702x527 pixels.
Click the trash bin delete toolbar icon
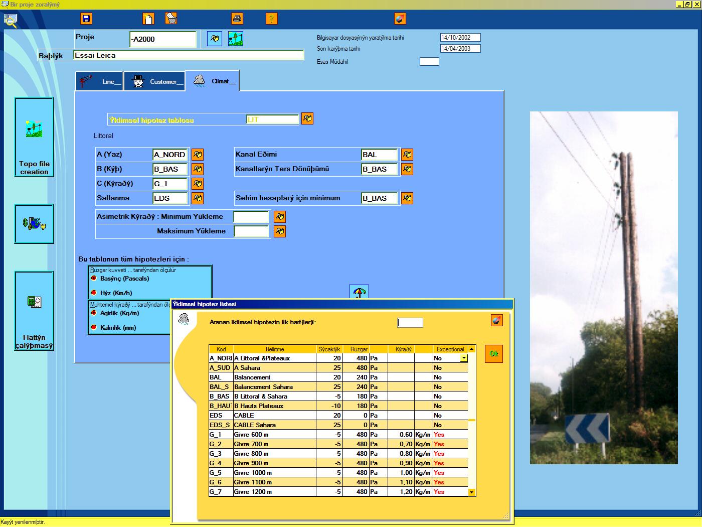[x=171, y=19]
